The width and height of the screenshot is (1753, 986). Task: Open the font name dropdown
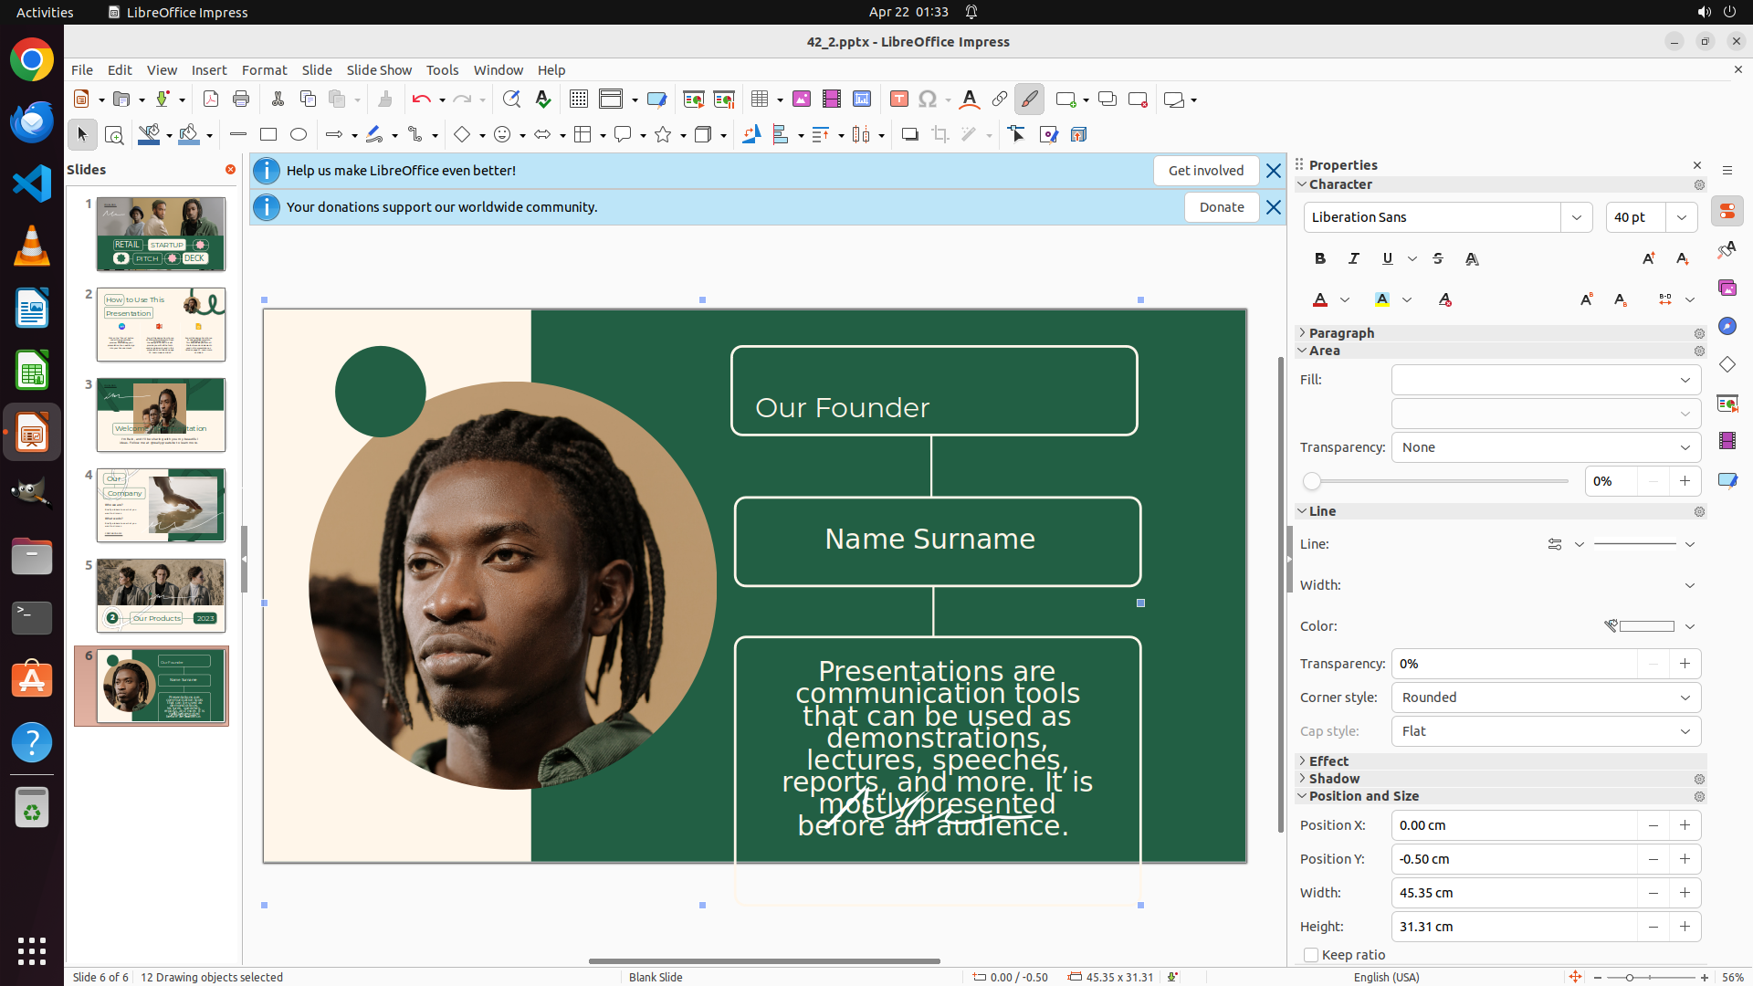pyautogui.click(x=1577, y=217)
